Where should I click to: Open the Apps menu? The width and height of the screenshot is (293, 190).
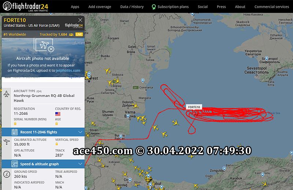(75, 7)
